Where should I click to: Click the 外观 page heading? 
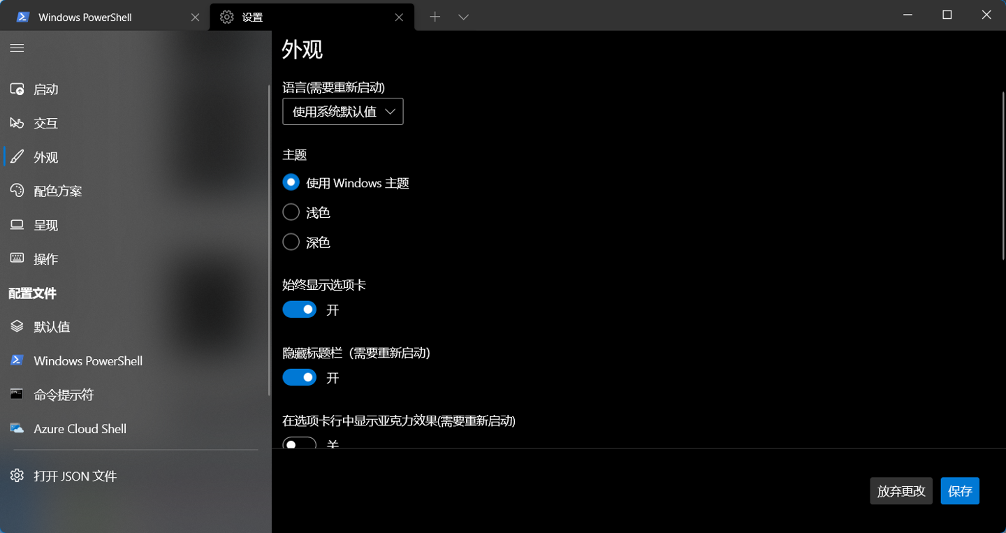[302, 50]
